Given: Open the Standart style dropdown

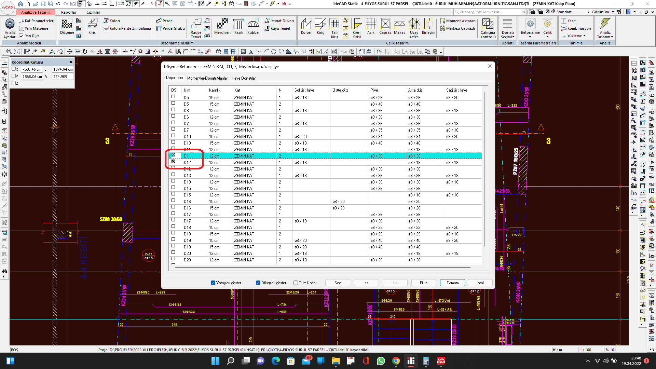Looking at the screenshot, I should [588, 12].
